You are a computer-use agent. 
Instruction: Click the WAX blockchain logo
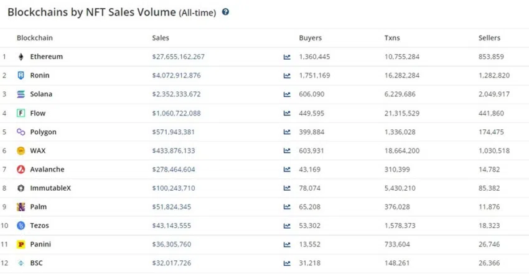[x=21, y=151]
